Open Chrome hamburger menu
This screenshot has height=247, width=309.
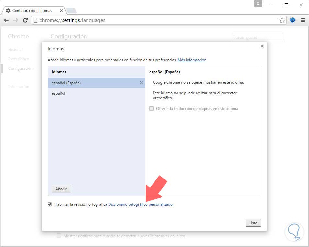click(x=303, y=20)
